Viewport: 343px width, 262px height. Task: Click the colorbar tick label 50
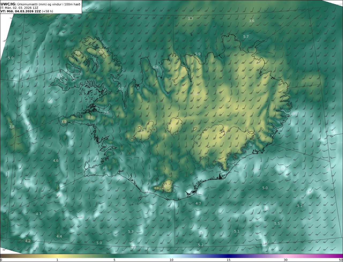click(341, 260)
